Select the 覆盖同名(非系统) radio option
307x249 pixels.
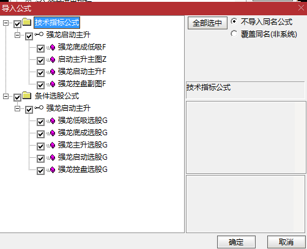(234, 34)
